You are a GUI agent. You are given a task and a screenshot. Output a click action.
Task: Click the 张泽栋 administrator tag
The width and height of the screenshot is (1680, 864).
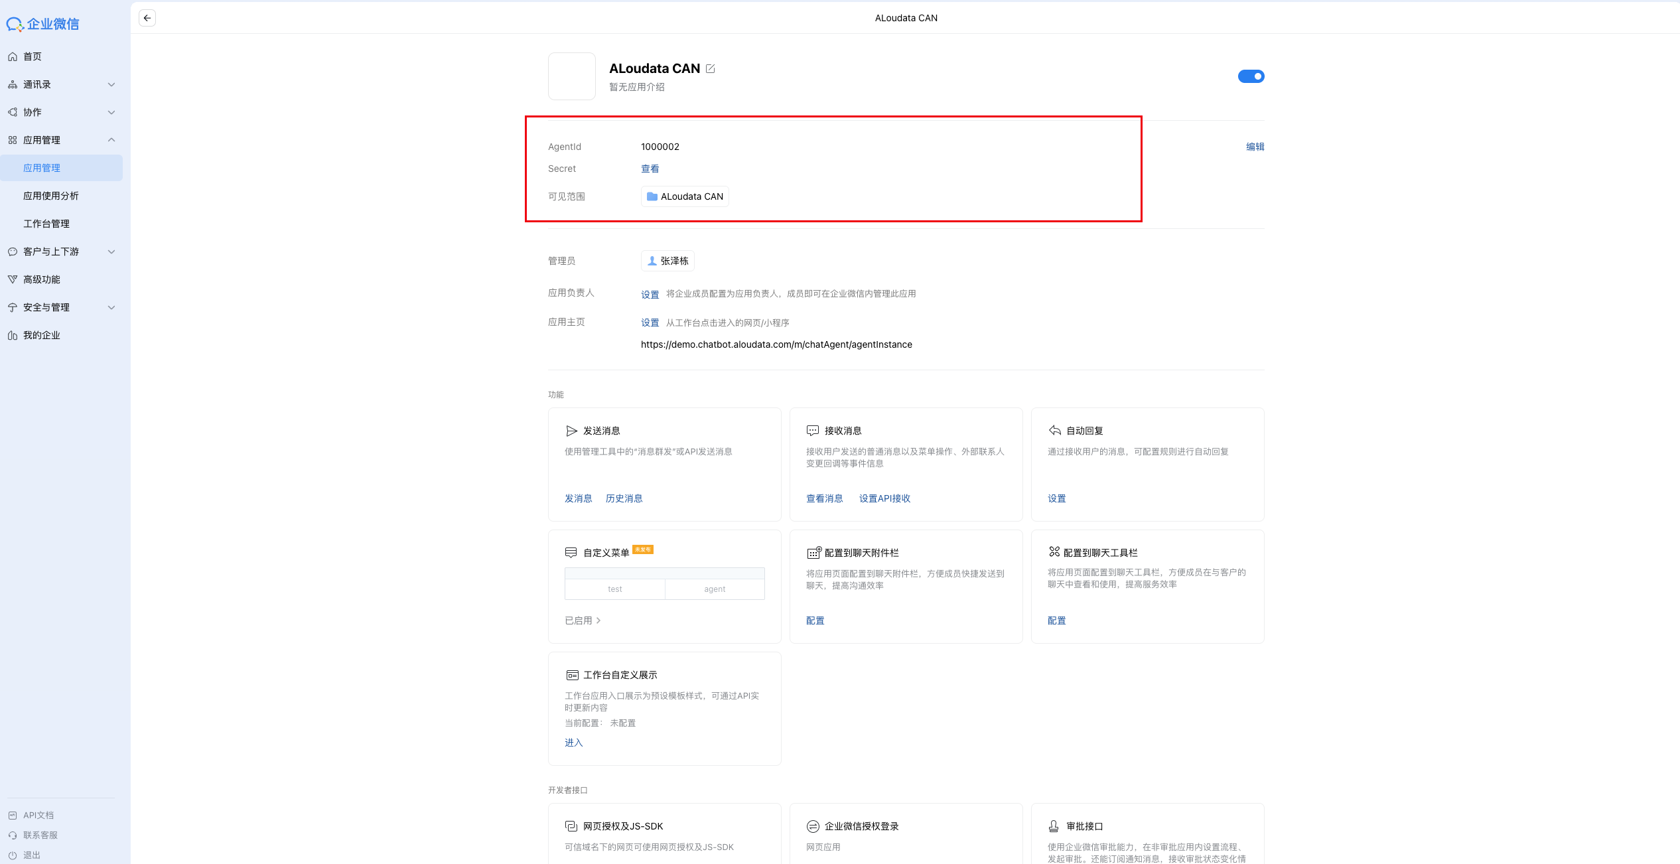pyautogui.click(x=667, y=261)
